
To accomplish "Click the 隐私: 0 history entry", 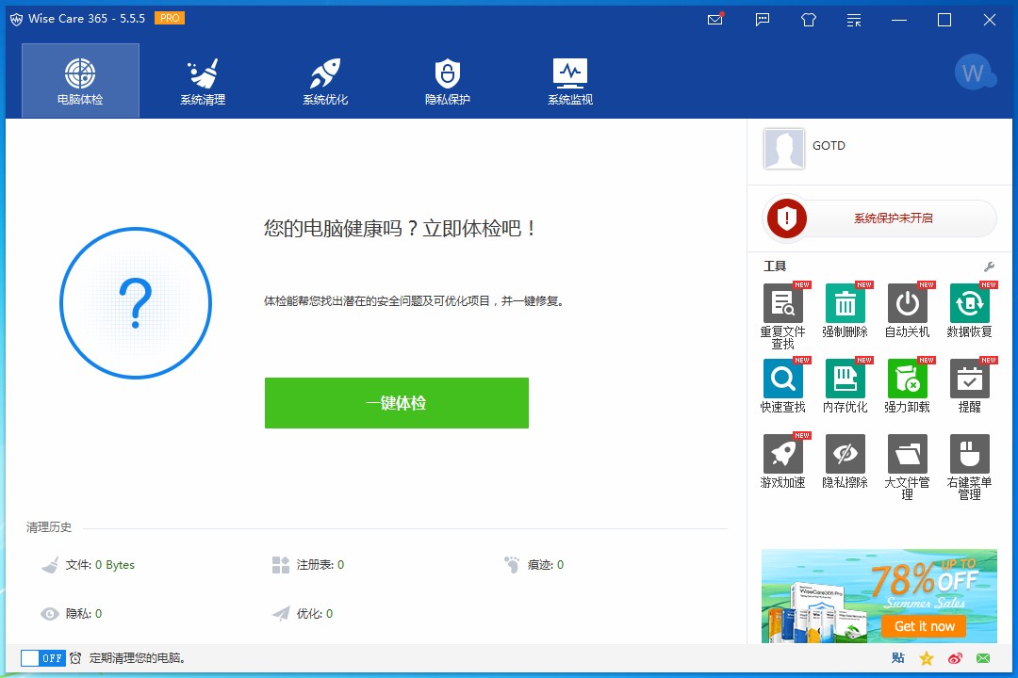I will [72, 613].
